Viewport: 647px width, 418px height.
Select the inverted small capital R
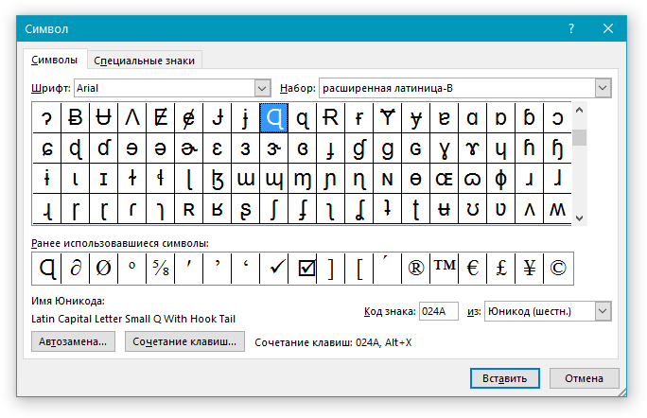pos(217,209)
